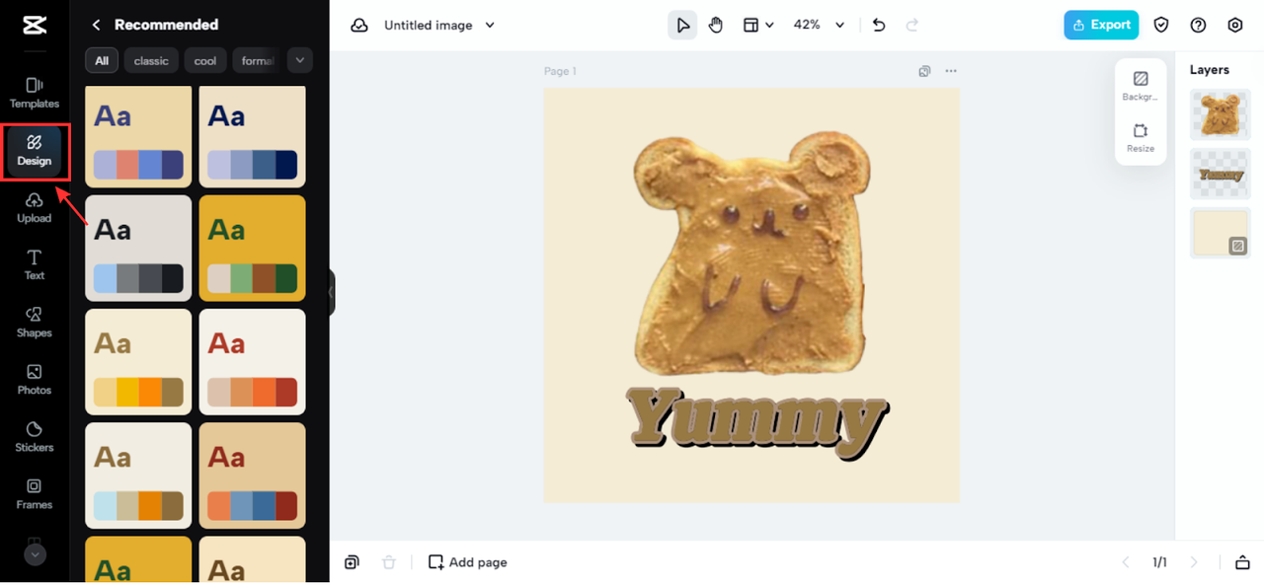Select the toast bear image layer
The height and width of the screenshot is (587, 1264).
tap(1221, 114)
